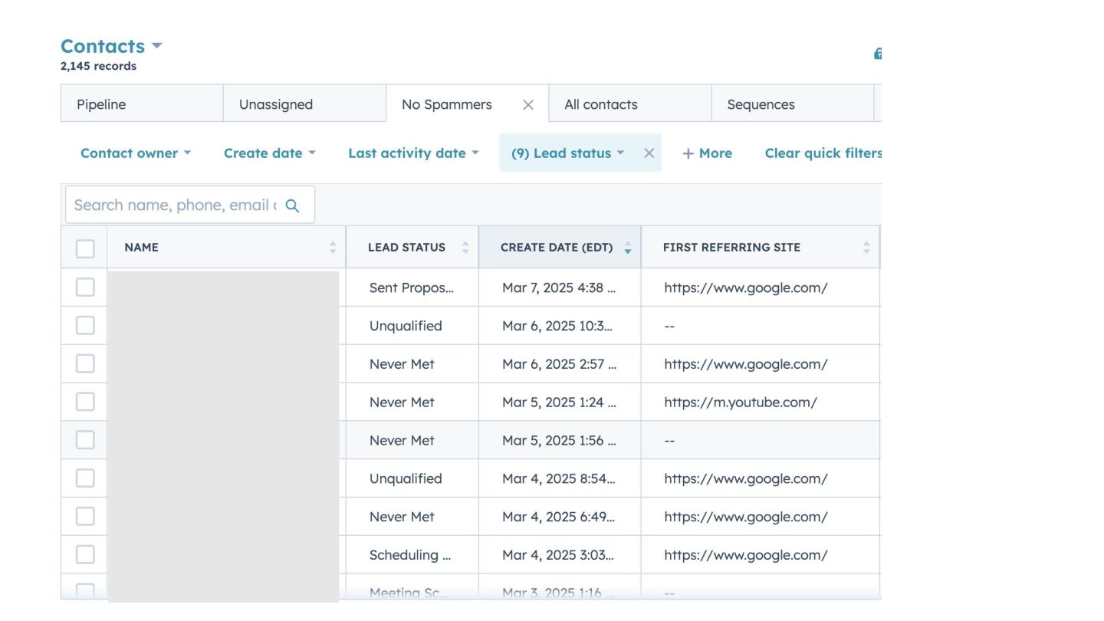
Task: Click the search magnifier icon
Action: [x=292, y=205]
